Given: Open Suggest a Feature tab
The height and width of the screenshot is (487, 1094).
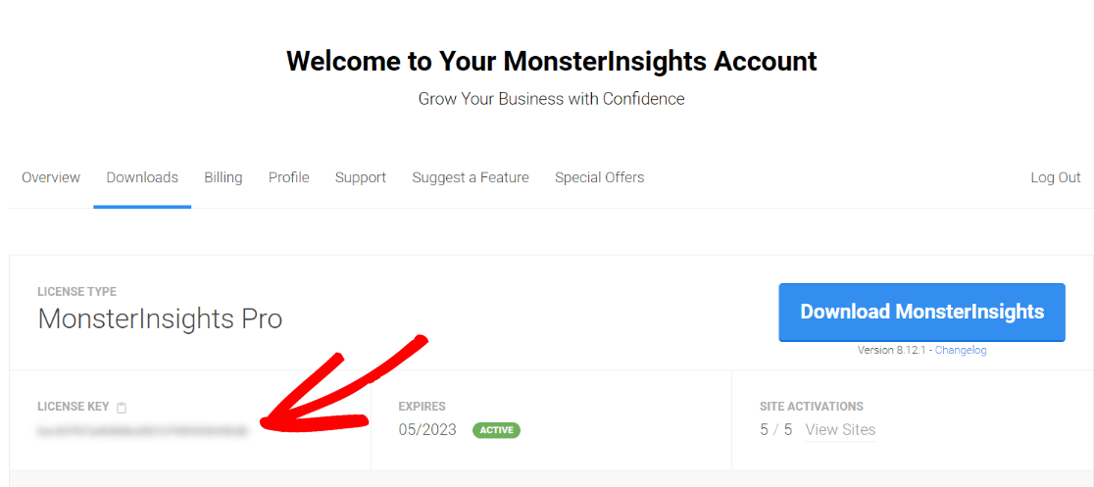Looking at the screenshot, I should click(471, 177).
